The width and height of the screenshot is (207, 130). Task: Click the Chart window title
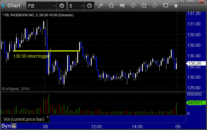pyautogui.click(x=14, y=6)
